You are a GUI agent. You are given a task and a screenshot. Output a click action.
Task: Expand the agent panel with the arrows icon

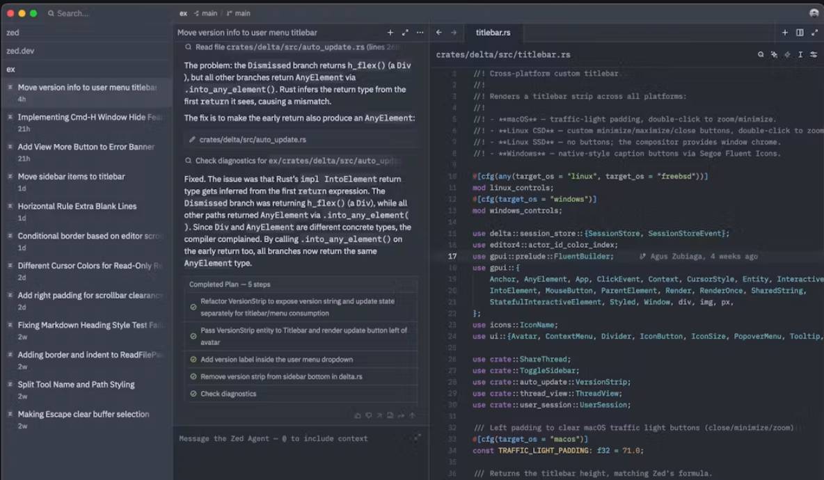(404, 33)
